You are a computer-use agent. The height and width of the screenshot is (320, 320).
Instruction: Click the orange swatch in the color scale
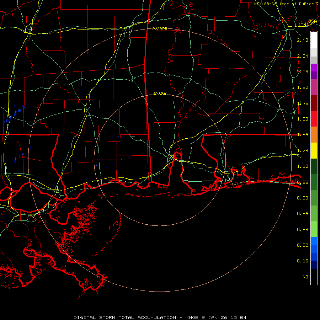[x=314, y=135]
